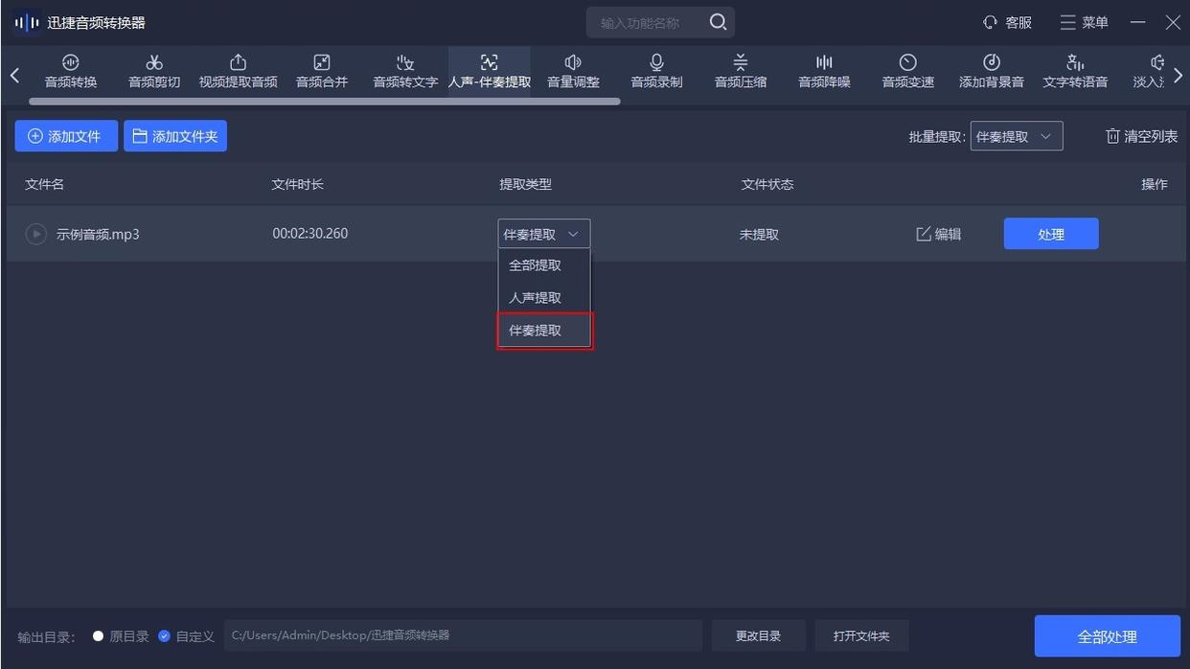The width and height of the screenshot is (1190, 669).
Task: Choose 全部提取 from the dropdown list
Action: tap(544, 265)
